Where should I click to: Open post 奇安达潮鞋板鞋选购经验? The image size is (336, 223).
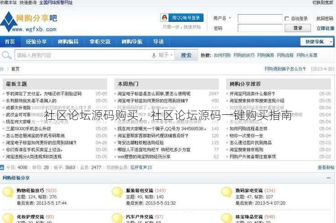pos(140,142)
